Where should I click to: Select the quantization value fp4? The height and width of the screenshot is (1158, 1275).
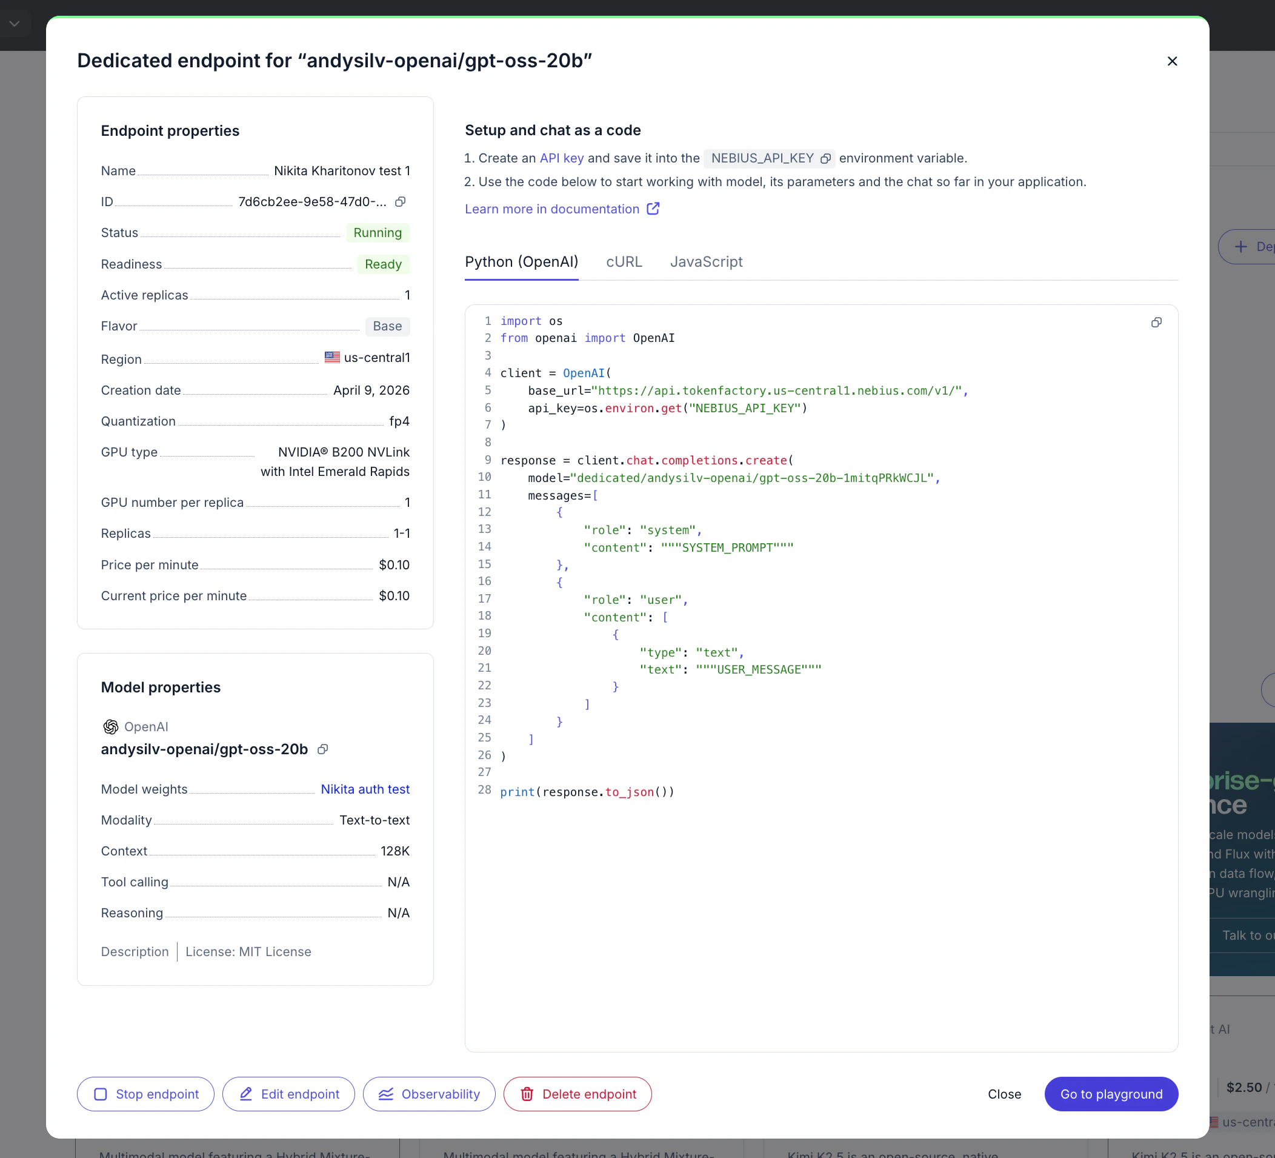tap(399, 421)
